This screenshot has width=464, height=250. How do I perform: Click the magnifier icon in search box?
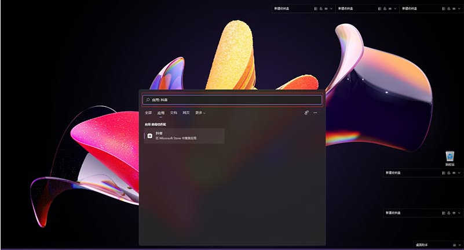click(x=148, y=100)
